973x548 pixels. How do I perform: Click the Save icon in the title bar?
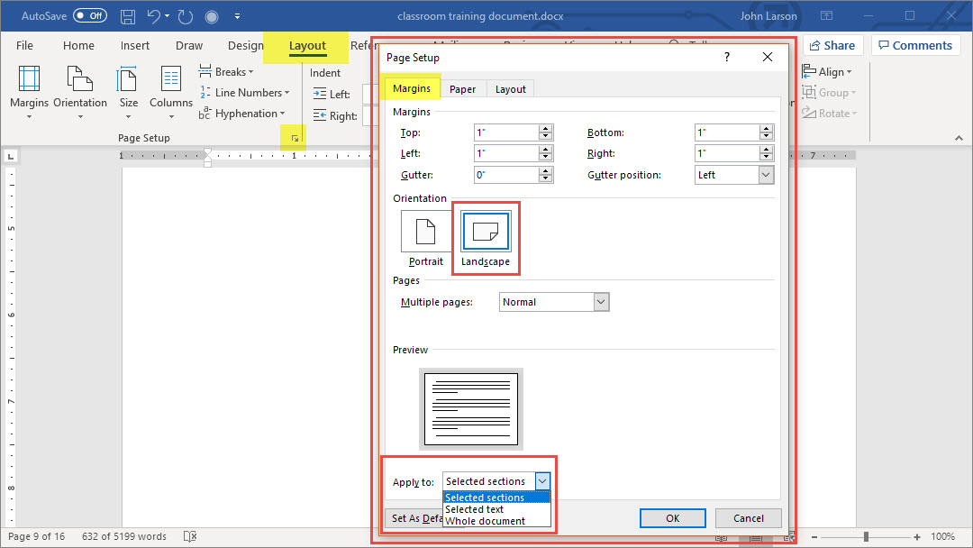[x=128, y=16]
